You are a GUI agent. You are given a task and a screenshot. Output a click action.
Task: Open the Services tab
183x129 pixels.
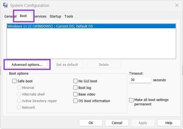40,16
